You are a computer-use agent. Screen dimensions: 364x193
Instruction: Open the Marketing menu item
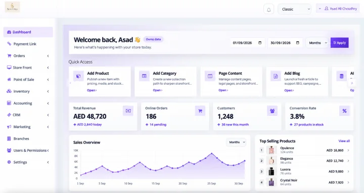tap(28, 127)
